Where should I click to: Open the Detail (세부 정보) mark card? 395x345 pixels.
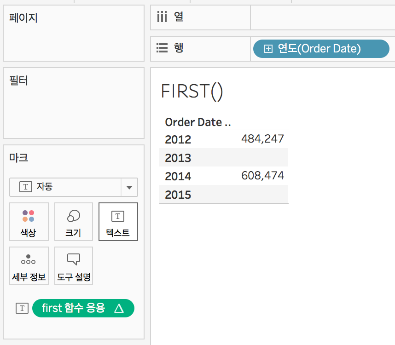(29, 266)
